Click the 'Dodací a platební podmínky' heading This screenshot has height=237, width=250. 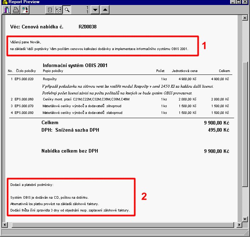pyautogui.click(x=32, y=184)
